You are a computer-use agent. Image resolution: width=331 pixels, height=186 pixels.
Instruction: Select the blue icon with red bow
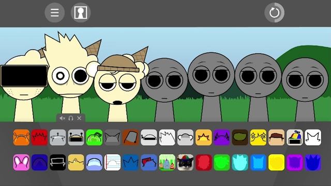(149, 162)
